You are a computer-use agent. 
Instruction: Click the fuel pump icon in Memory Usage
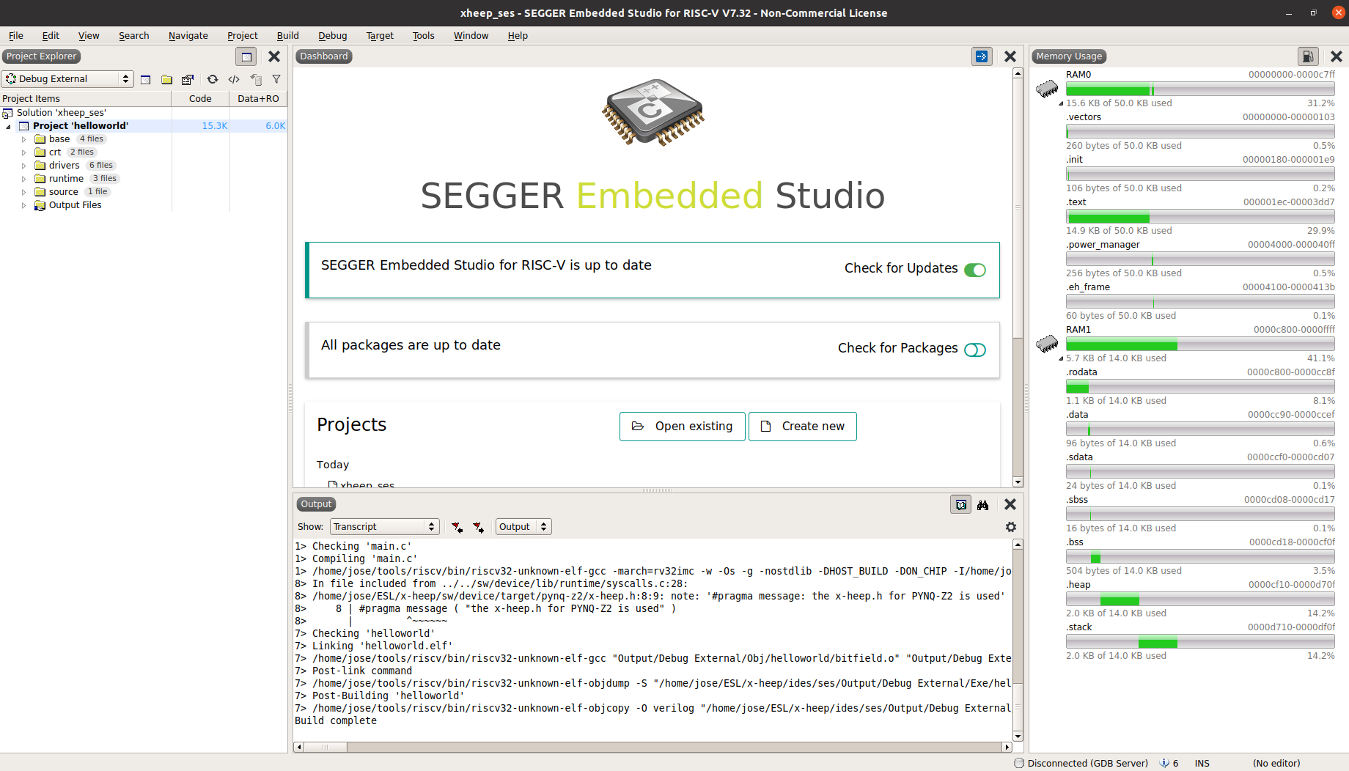pos(1308,56)
